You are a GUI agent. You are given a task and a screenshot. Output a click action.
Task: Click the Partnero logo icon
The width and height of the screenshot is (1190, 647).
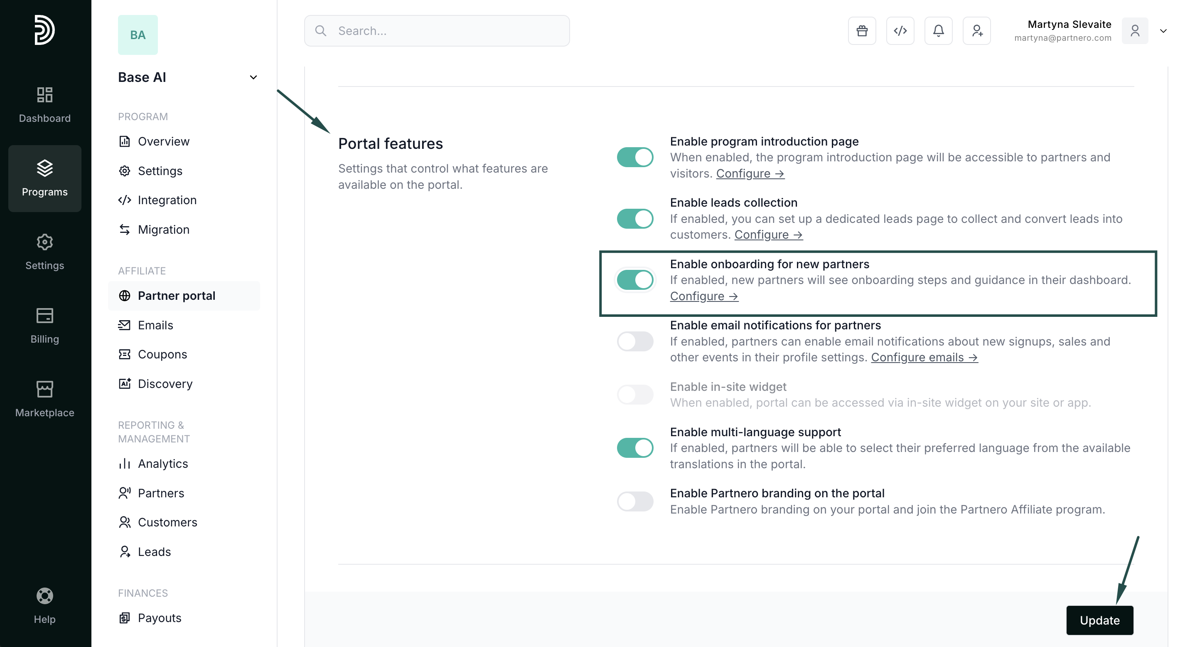coord(44,30)
